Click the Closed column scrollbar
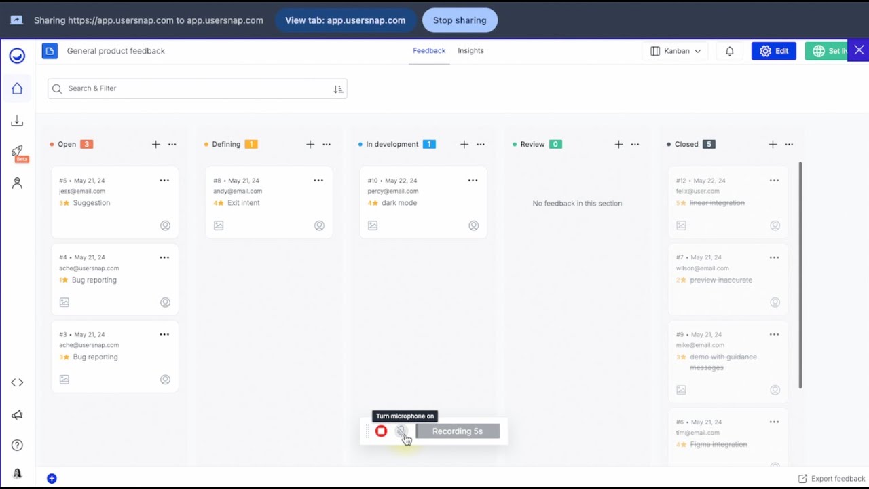869x489 pixels. 800,275
